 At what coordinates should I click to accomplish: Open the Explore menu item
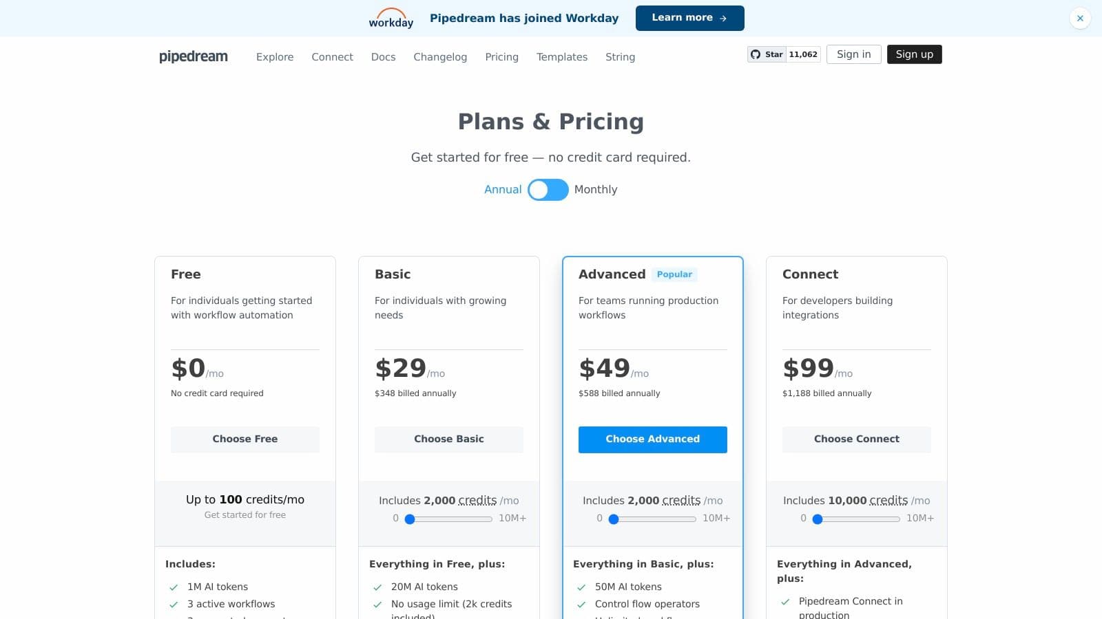point(275,57)
